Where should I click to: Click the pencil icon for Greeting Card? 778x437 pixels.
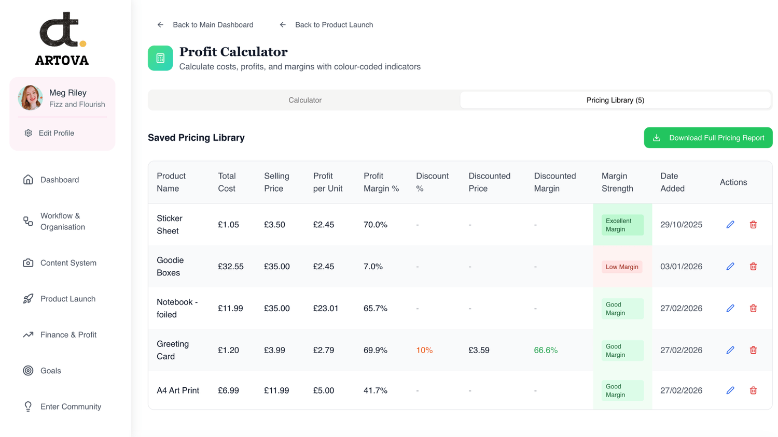(730, 350)
